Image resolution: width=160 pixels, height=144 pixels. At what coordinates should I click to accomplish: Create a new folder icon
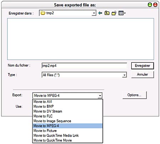114,13
